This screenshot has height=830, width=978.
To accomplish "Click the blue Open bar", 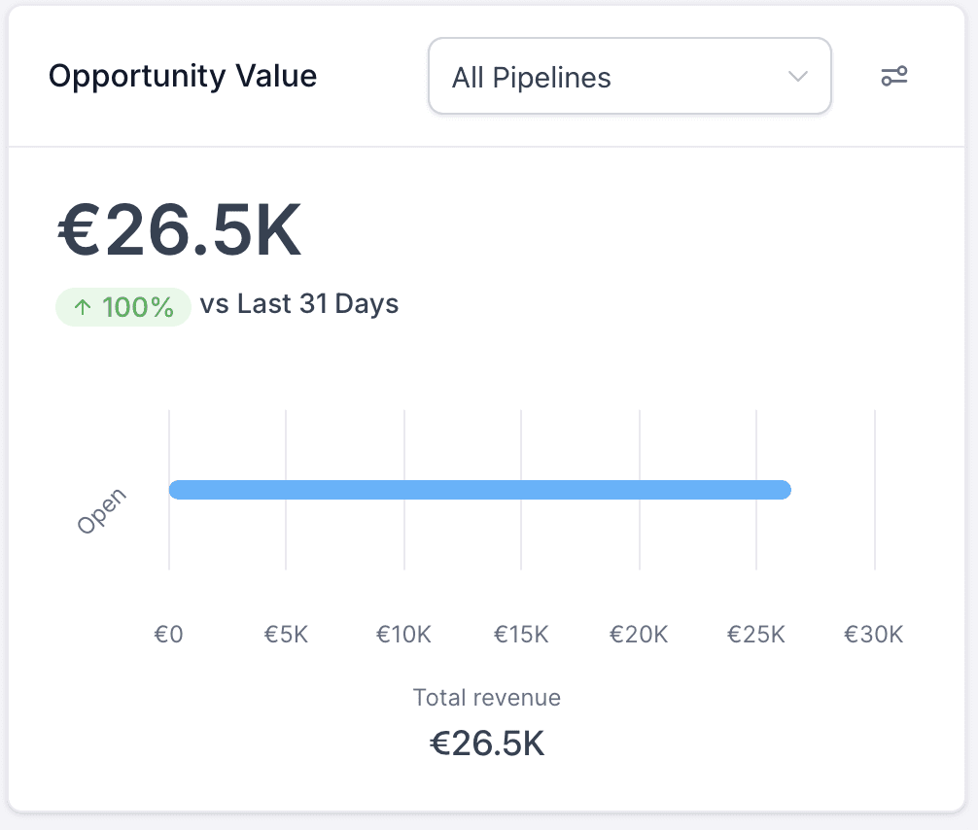I will coord(479,490).
